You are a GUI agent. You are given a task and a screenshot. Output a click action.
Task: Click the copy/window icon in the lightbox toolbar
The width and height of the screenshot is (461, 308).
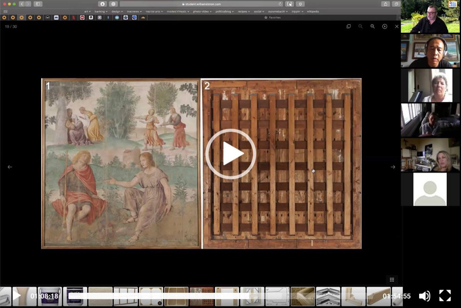[x=348, y=26]
